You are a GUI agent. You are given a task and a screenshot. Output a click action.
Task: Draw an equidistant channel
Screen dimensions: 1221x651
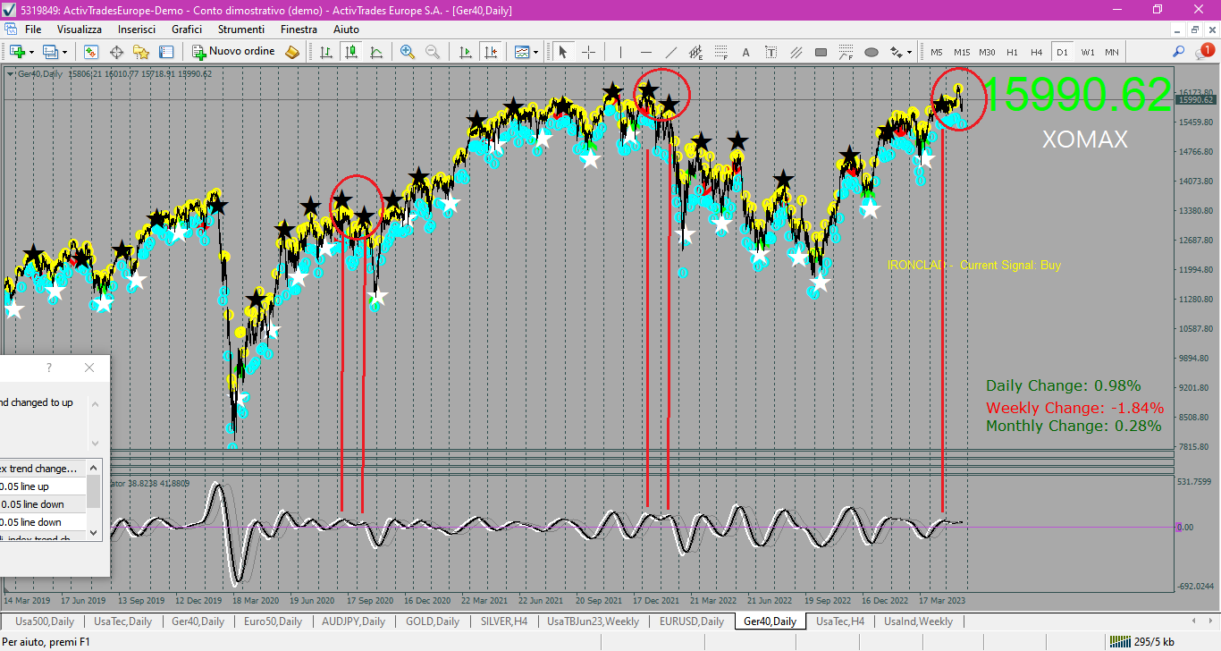pos(695,52)
